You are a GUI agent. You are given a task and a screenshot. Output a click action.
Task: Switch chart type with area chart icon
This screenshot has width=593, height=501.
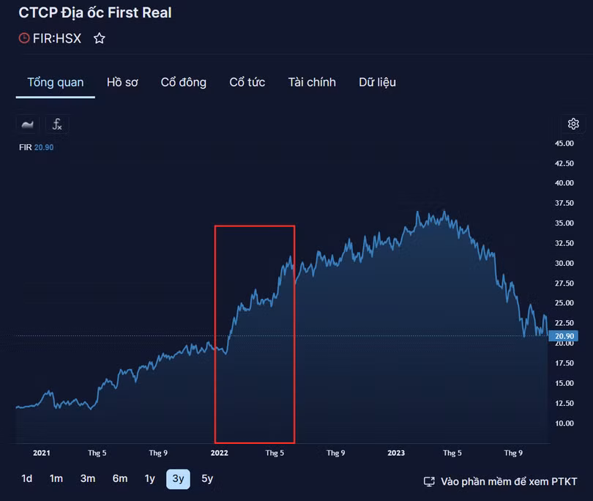28,125
